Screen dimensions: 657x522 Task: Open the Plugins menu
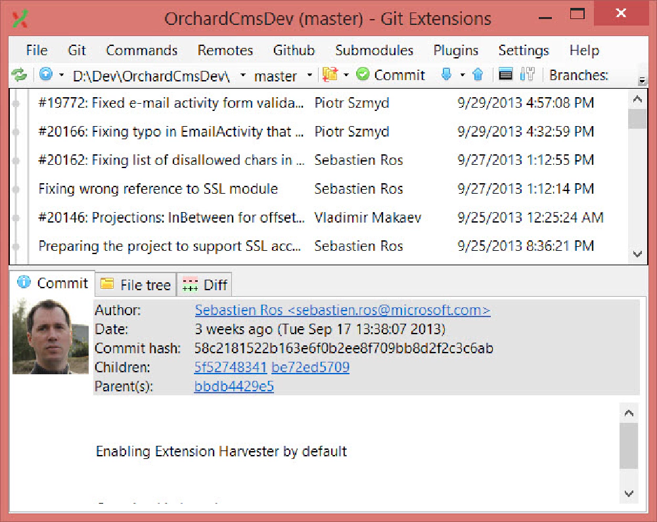coord(456,51)
